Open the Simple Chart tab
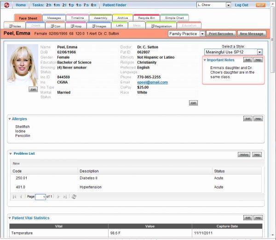276x240 pixels. [x=174, y=18]
